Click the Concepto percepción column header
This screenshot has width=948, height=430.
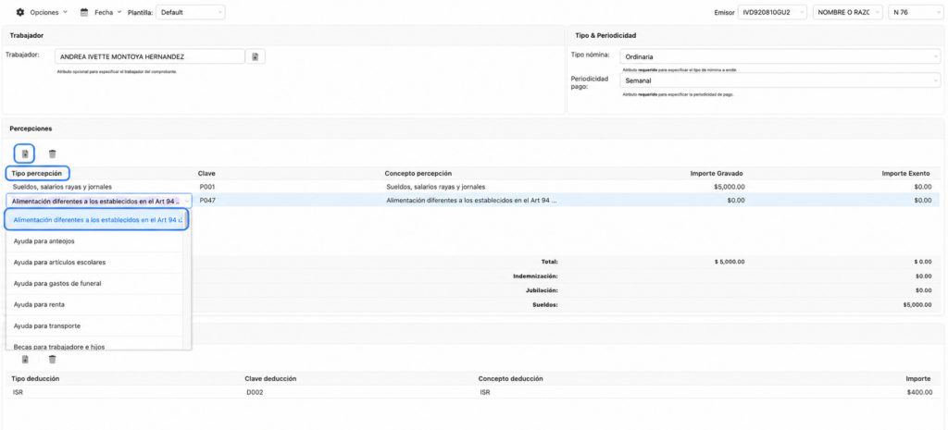tap(418, 173)
